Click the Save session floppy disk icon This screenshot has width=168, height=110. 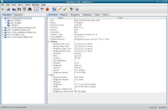tap(19, 9)
